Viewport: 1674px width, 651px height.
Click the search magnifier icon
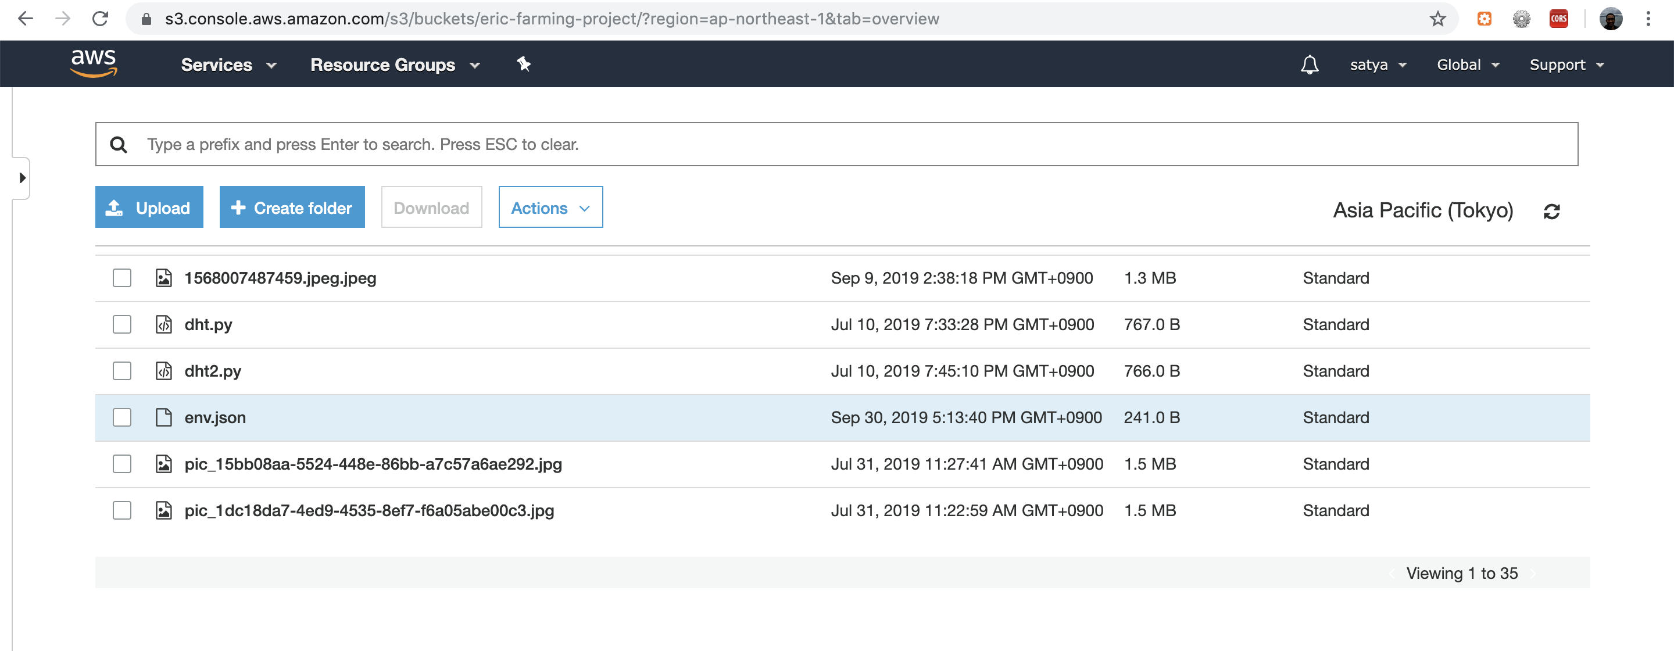click(x=118, y=144)
